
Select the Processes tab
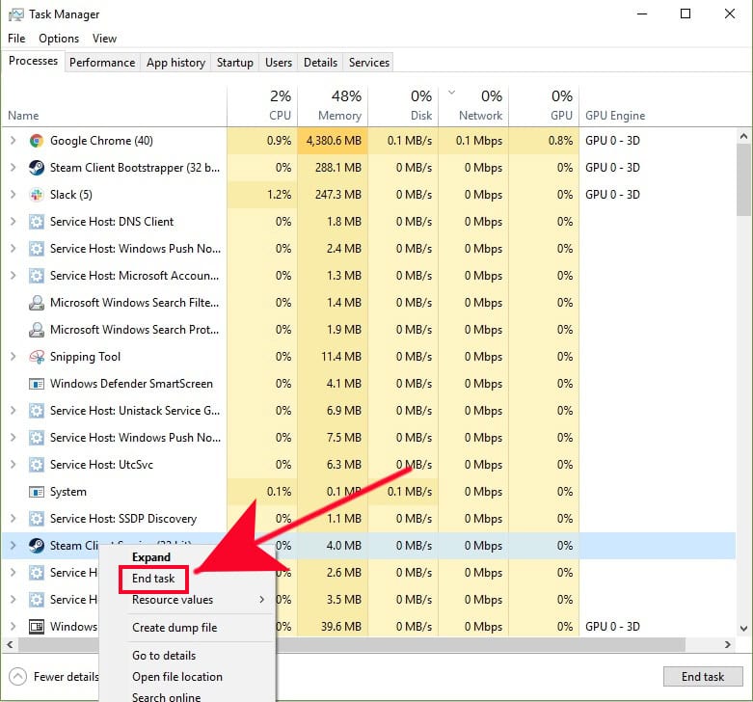pos(33,61)
